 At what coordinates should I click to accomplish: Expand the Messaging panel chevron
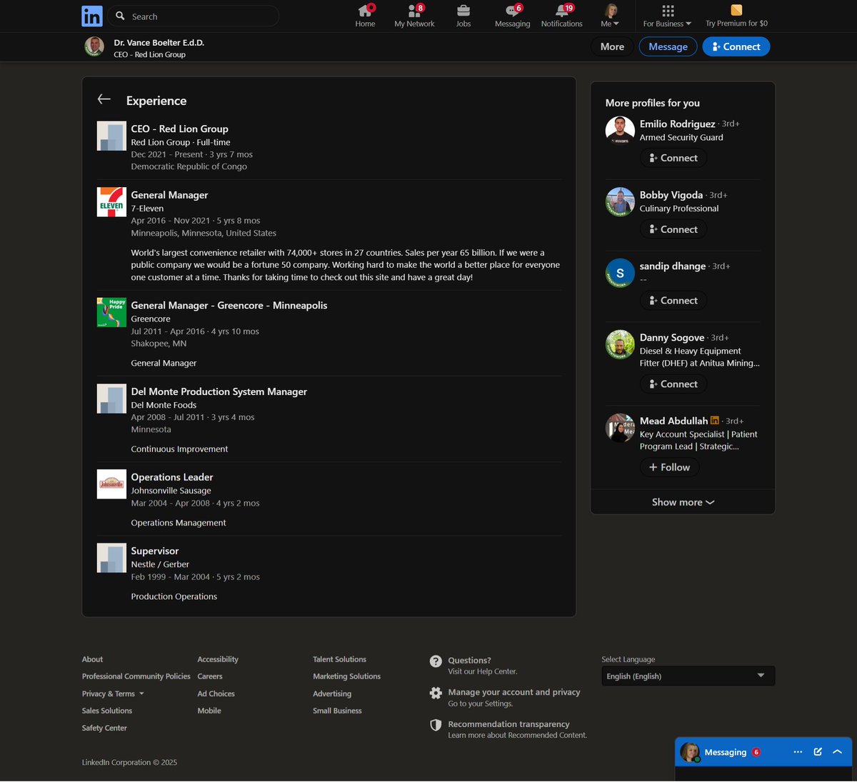837,751
